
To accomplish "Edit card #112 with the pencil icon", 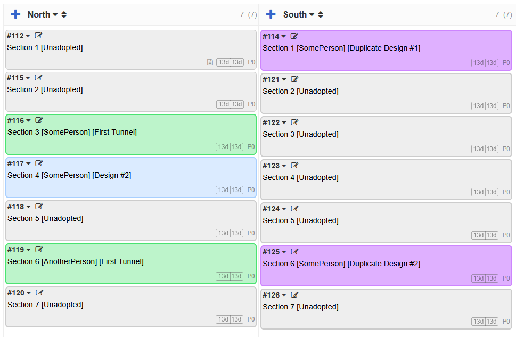I will [x=38, y=35].
